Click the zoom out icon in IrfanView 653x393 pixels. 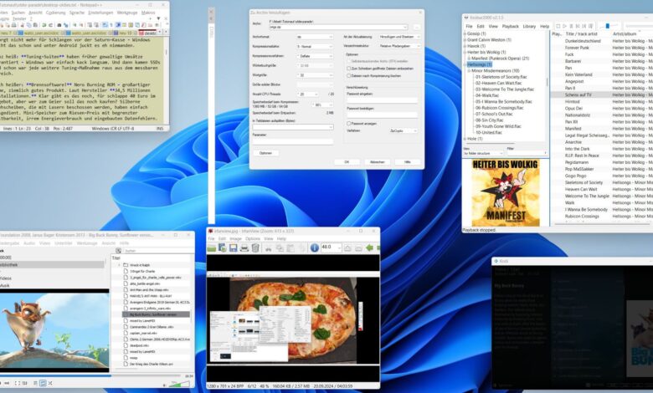(358, 248)
